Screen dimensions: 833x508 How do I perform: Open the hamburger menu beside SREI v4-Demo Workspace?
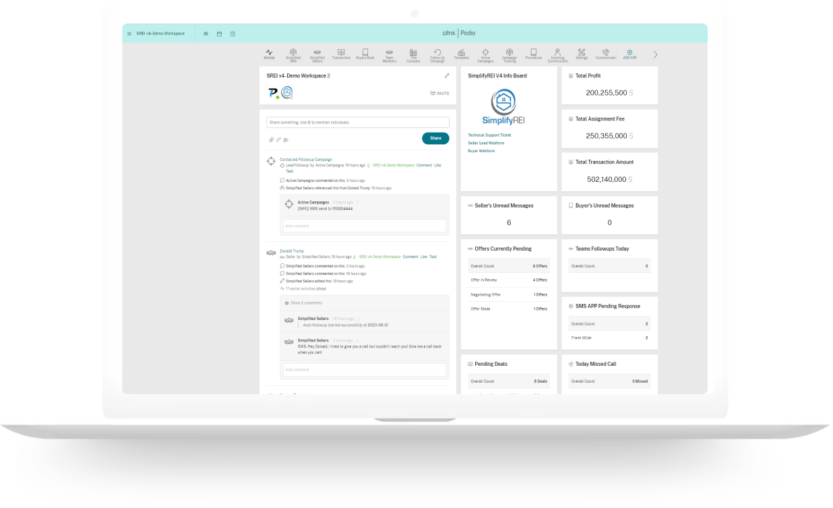(129, 34)
